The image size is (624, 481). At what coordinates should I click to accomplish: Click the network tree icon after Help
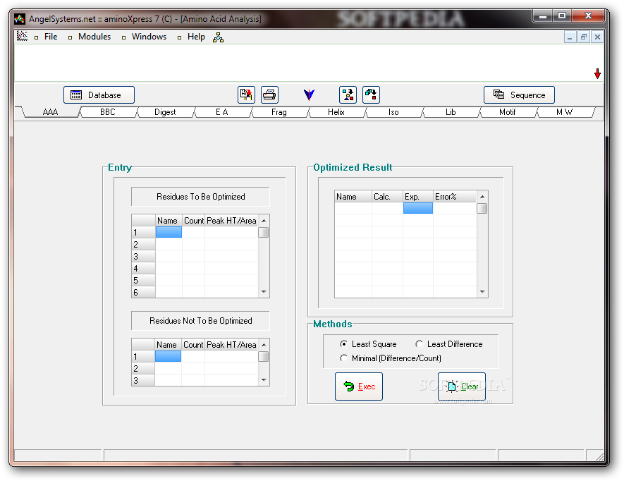click(218, 37)
